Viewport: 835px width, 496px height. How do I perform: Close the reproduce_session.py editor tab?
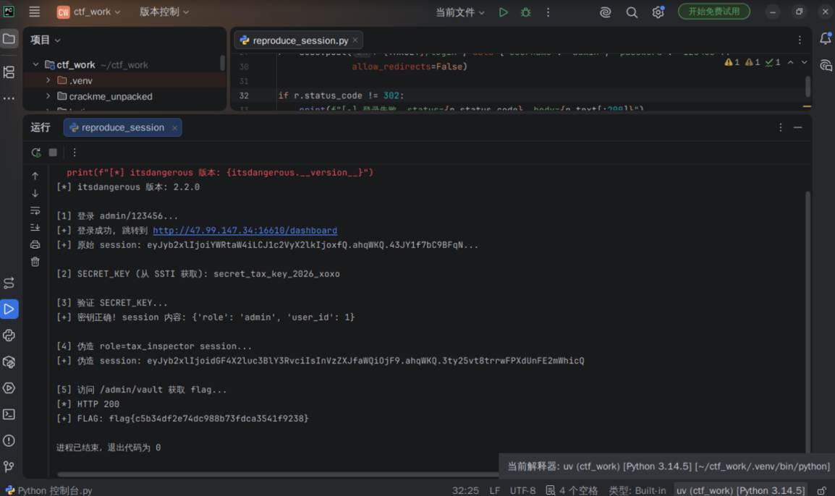[x=355, y=40]
